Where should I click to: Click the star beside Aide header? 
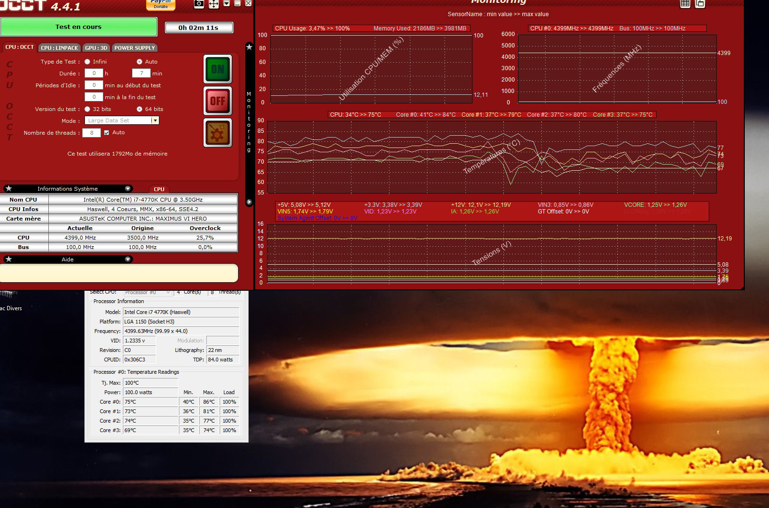tap(9, 259)
